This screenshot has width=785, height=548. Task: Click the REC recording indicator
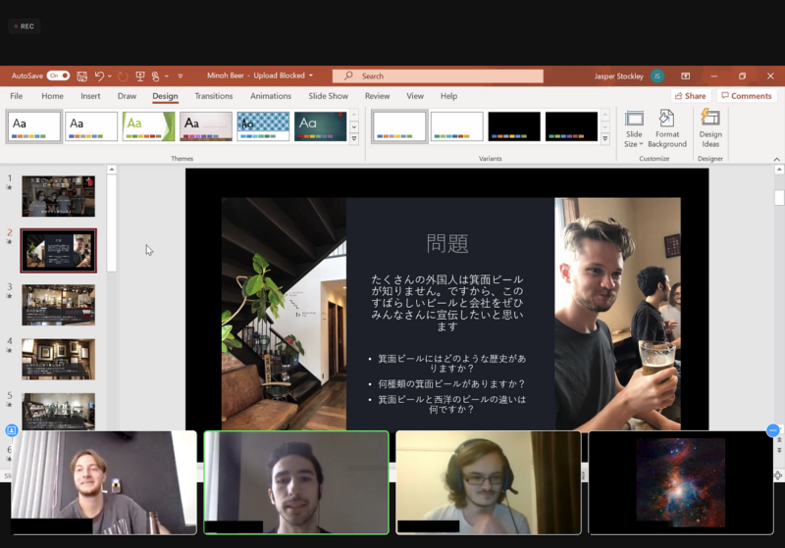pos(24,26)
